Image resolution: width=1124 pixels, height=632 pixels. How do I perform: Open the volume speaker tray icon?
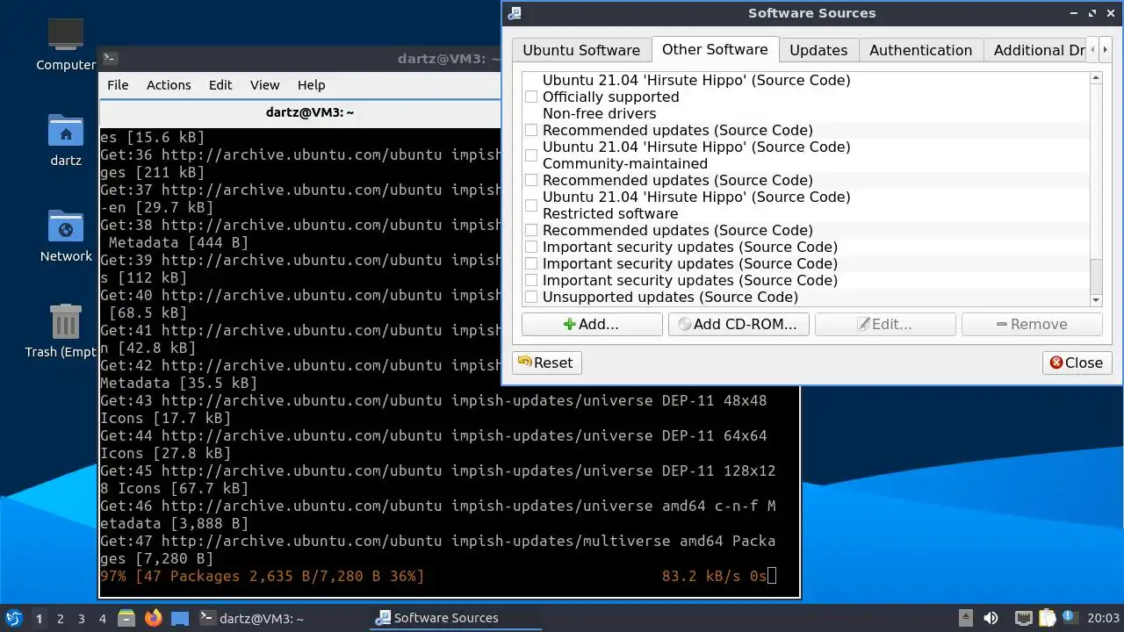991,618
